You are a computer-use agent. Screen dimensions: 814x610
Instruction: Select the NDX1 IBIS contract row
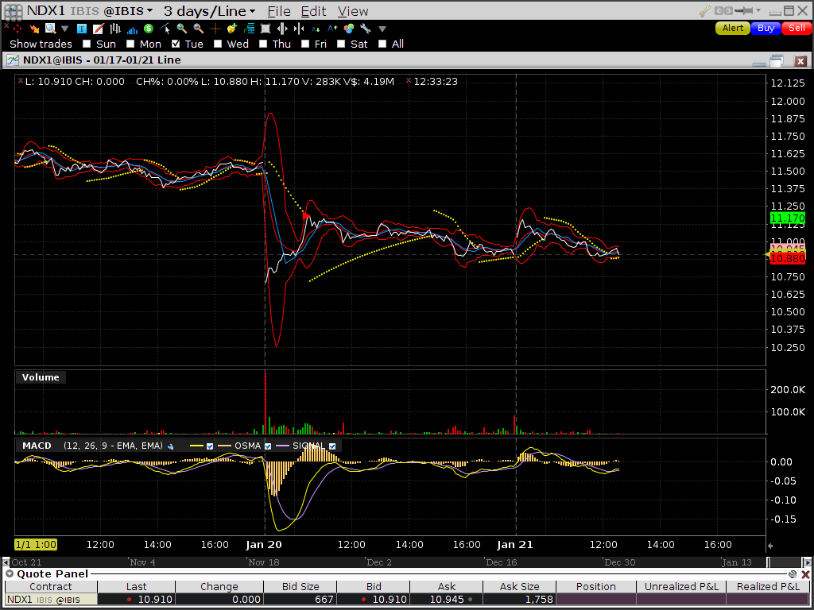click(50, 599)
